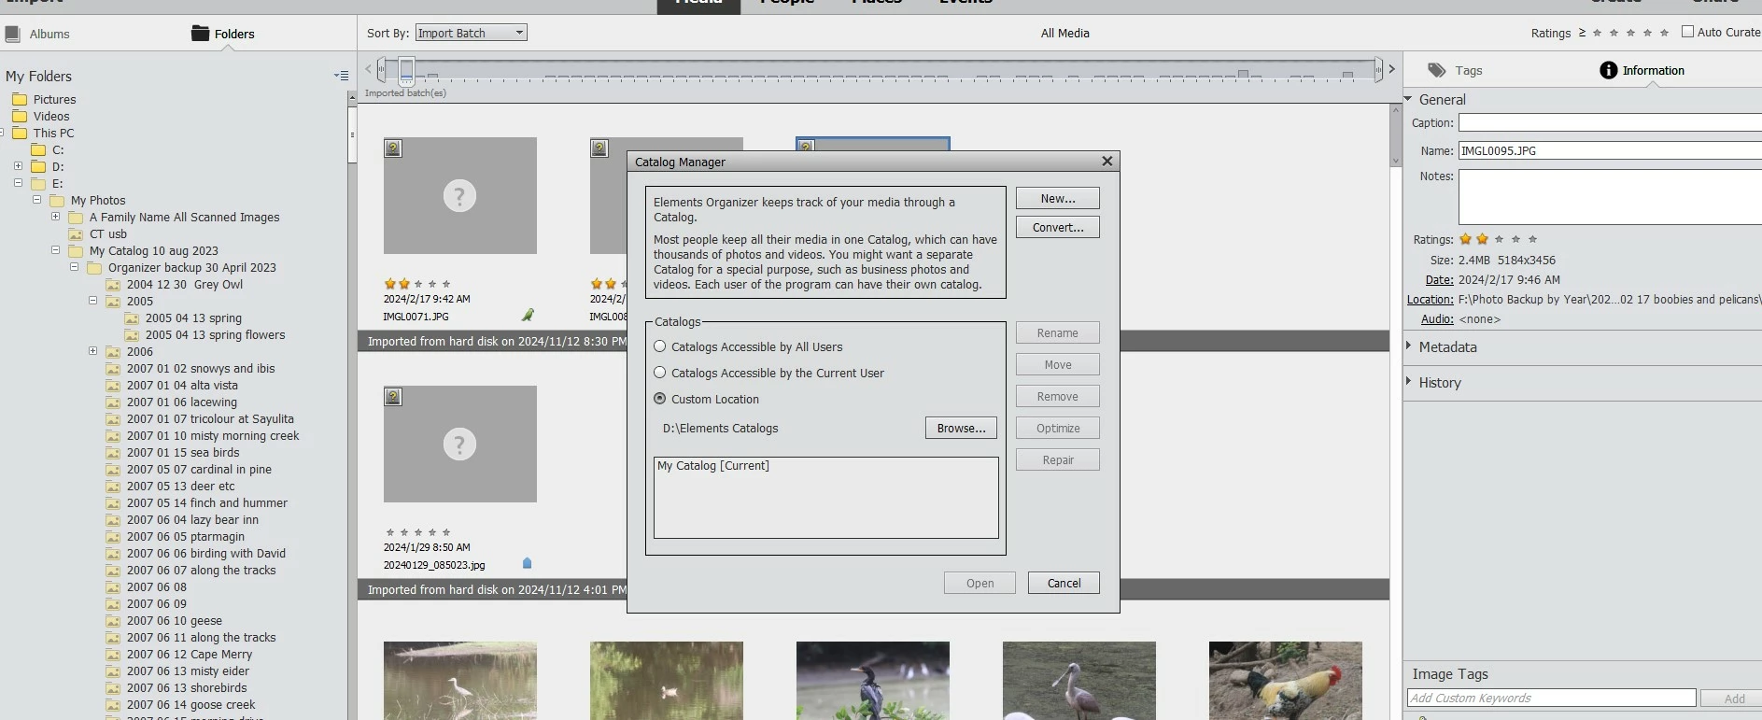Click the Location link in General
Viewport: 1762px width, 720px height.
point(1431,300)
